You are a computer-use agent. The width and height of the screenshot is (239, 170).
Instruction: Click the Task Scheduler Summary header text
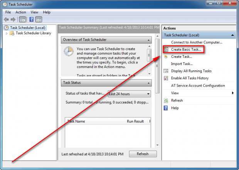click(109, 28)
